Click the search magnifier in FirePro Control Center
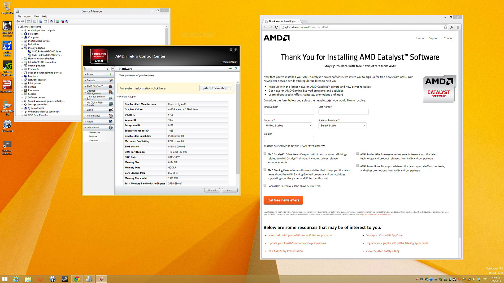 click(108, 69)
